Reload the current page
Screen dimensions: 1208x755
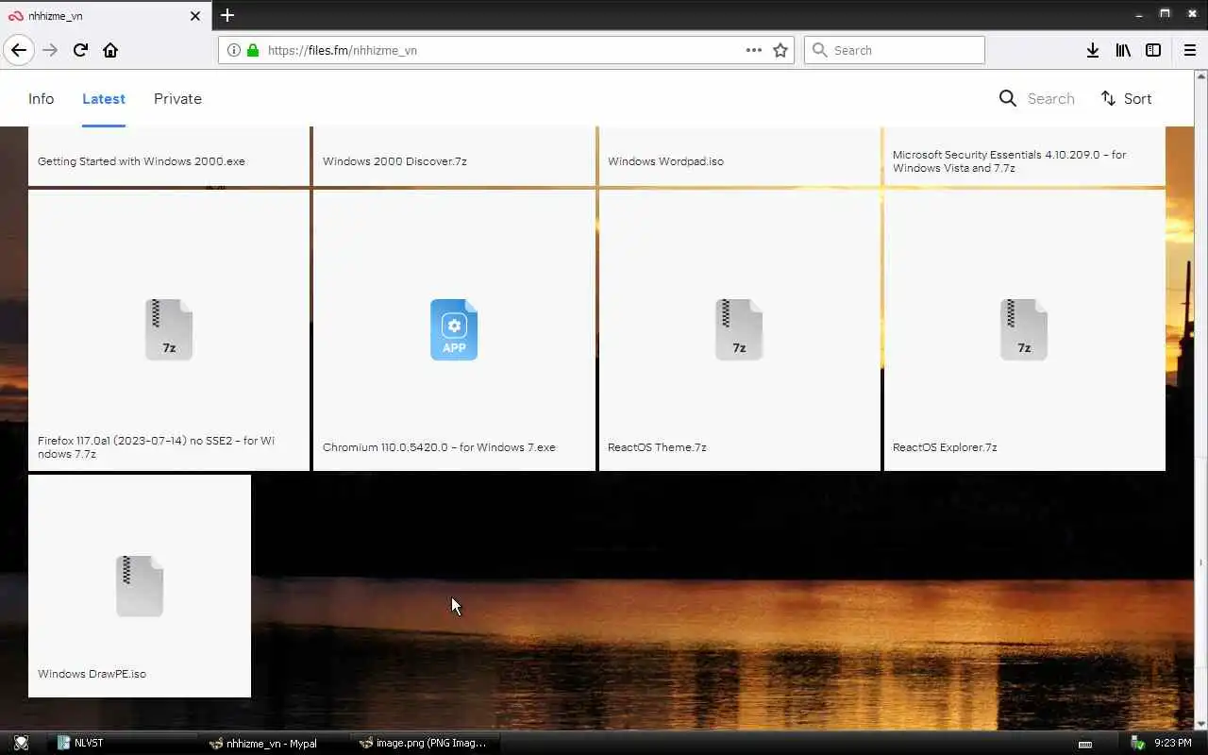point(80,50)
